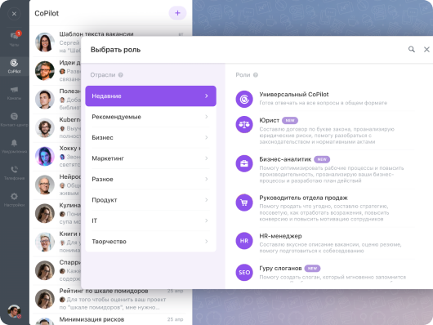Choose the HR-менеджер role icon

244,241
